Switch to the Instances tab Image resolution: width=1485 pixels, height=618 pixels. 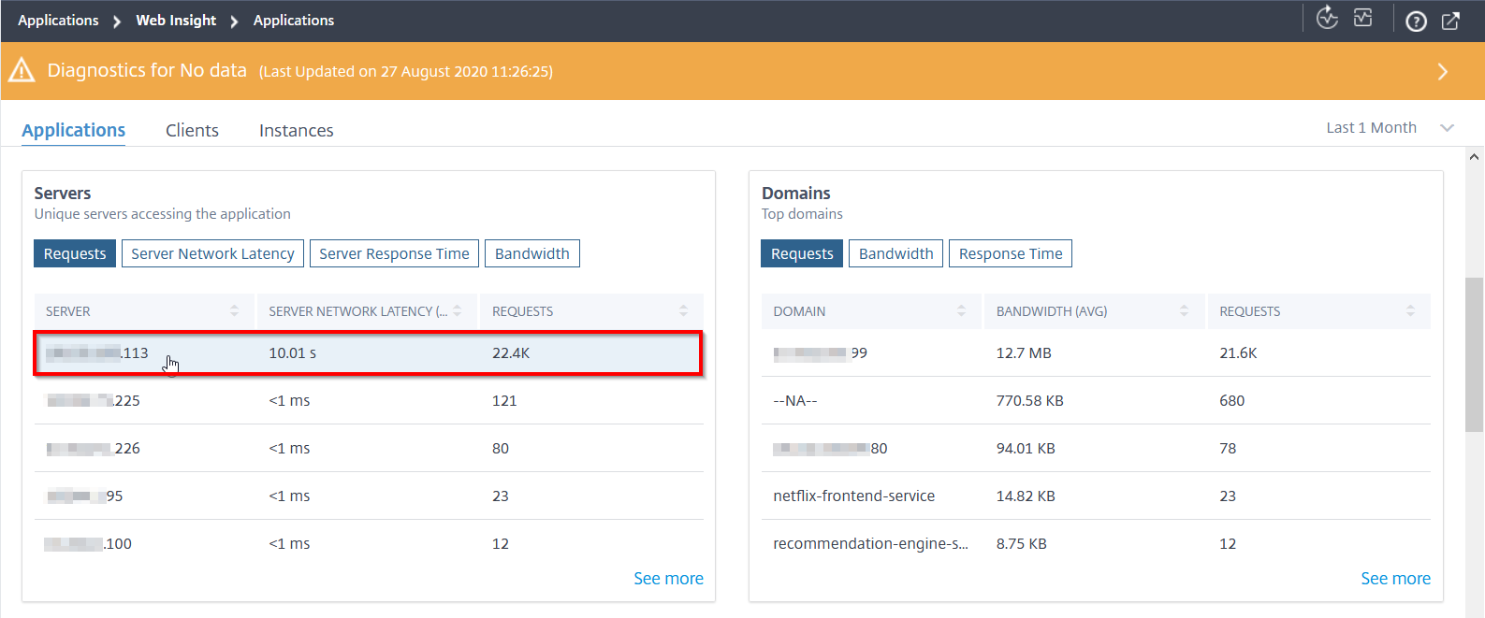(296, 131)
